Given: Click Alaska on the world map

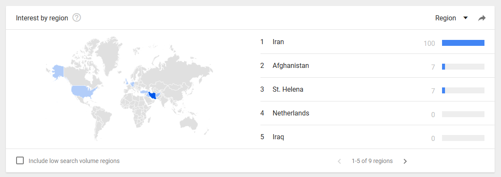Looking at the screenshot, I should 57,71.
